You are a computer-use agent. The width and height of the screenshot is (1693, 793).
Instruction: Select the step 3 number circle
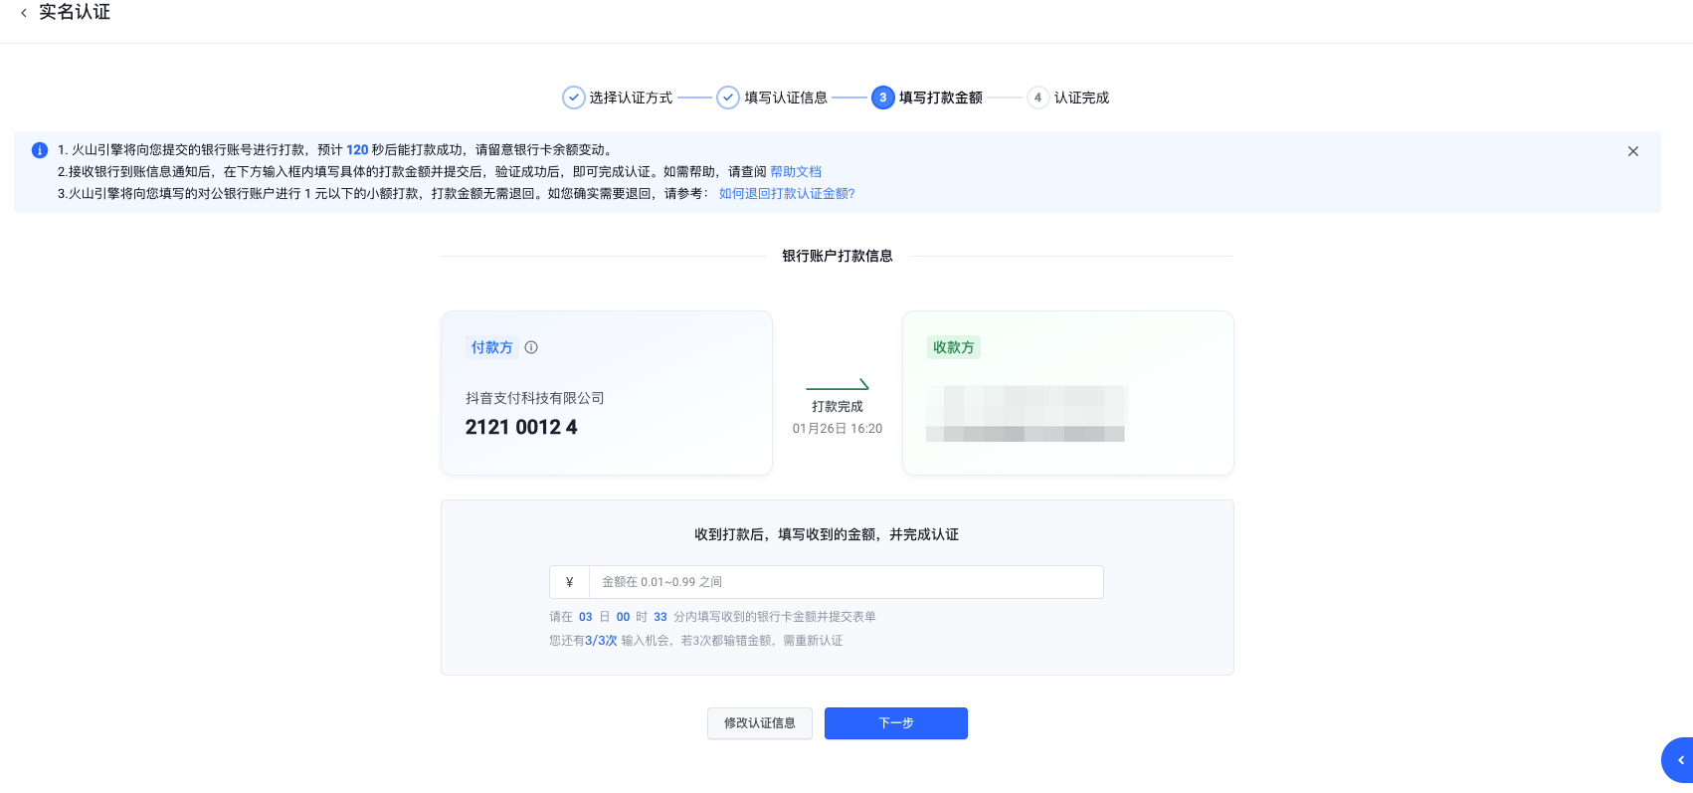point(882,98)
